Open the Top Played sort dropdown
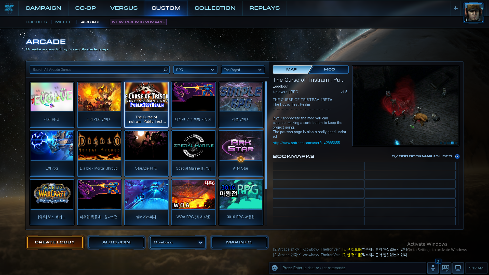Screen dimensions: 489x275 (243, 70)
